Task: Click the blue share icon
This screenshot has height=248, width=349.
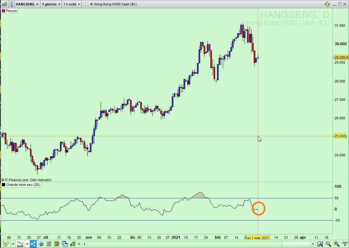Action: pos(33,244)
